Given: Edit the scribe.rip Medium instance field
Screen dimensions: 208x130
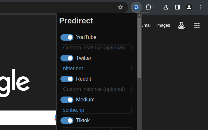Looking at the screenshot, I should coord(97,110).
